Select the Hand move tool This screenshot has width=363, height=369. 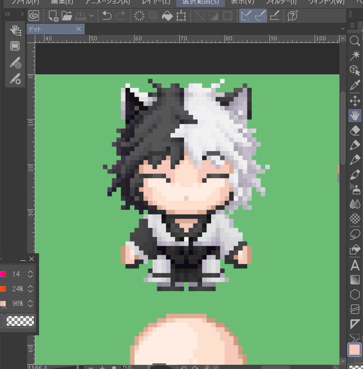[355, 116]
